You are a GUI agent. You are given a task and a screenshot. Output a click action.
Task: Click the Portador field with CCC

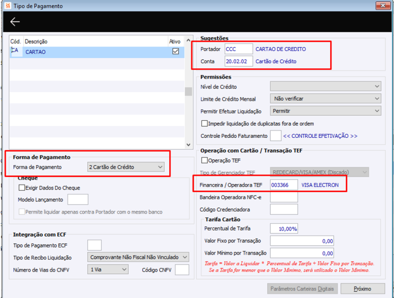(x=238, y=49)
